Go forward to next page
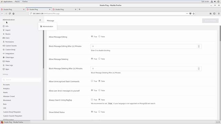The image size is (221, 124). [6, 13]
